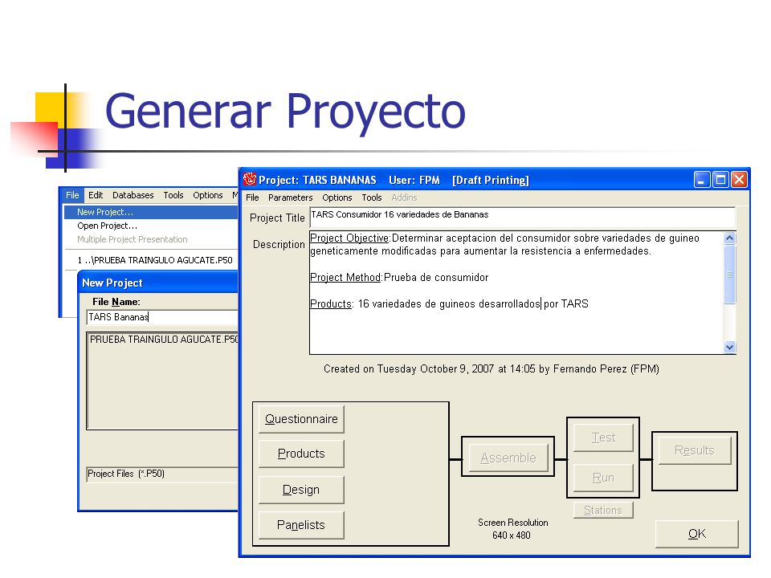Open the Databases menu
The height and width of the screenshot is (578, 771).
(133, 195)
